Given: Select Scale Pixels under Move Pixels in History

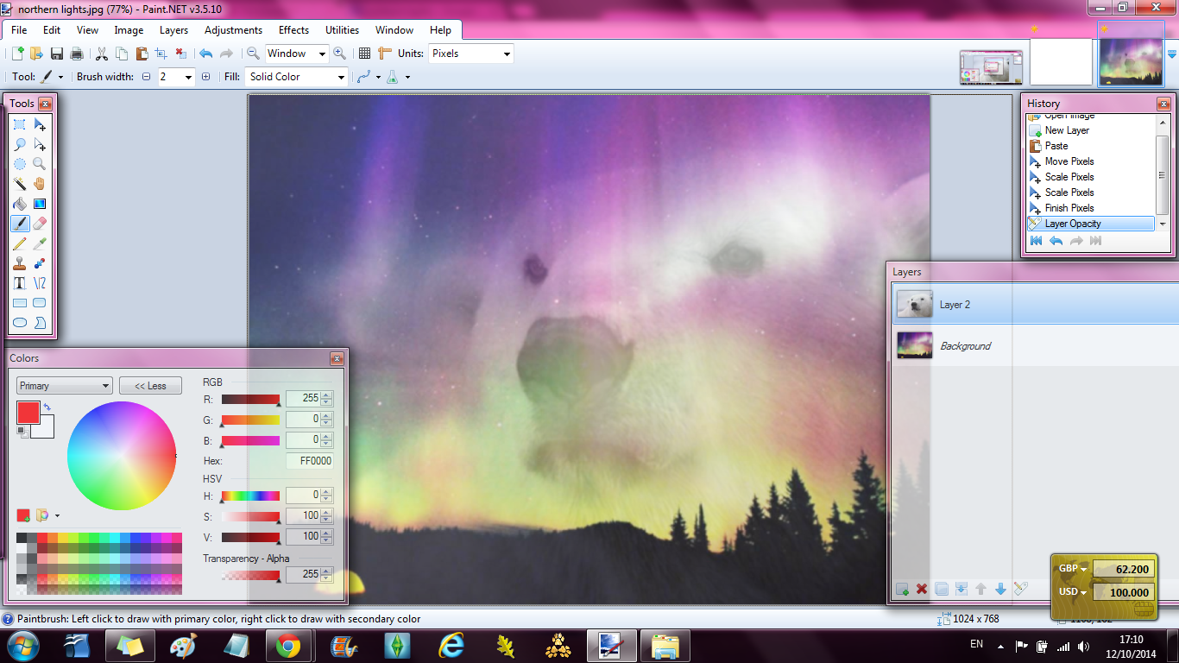Looking at the screenshot, I should pyautogui.click(x=1069, y=177).
